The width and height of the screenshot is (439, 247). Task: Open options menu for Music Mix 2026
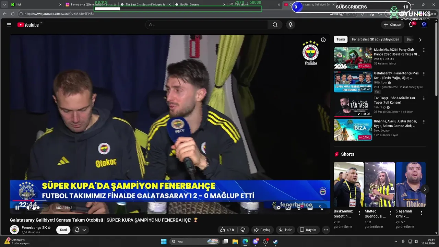424,50
